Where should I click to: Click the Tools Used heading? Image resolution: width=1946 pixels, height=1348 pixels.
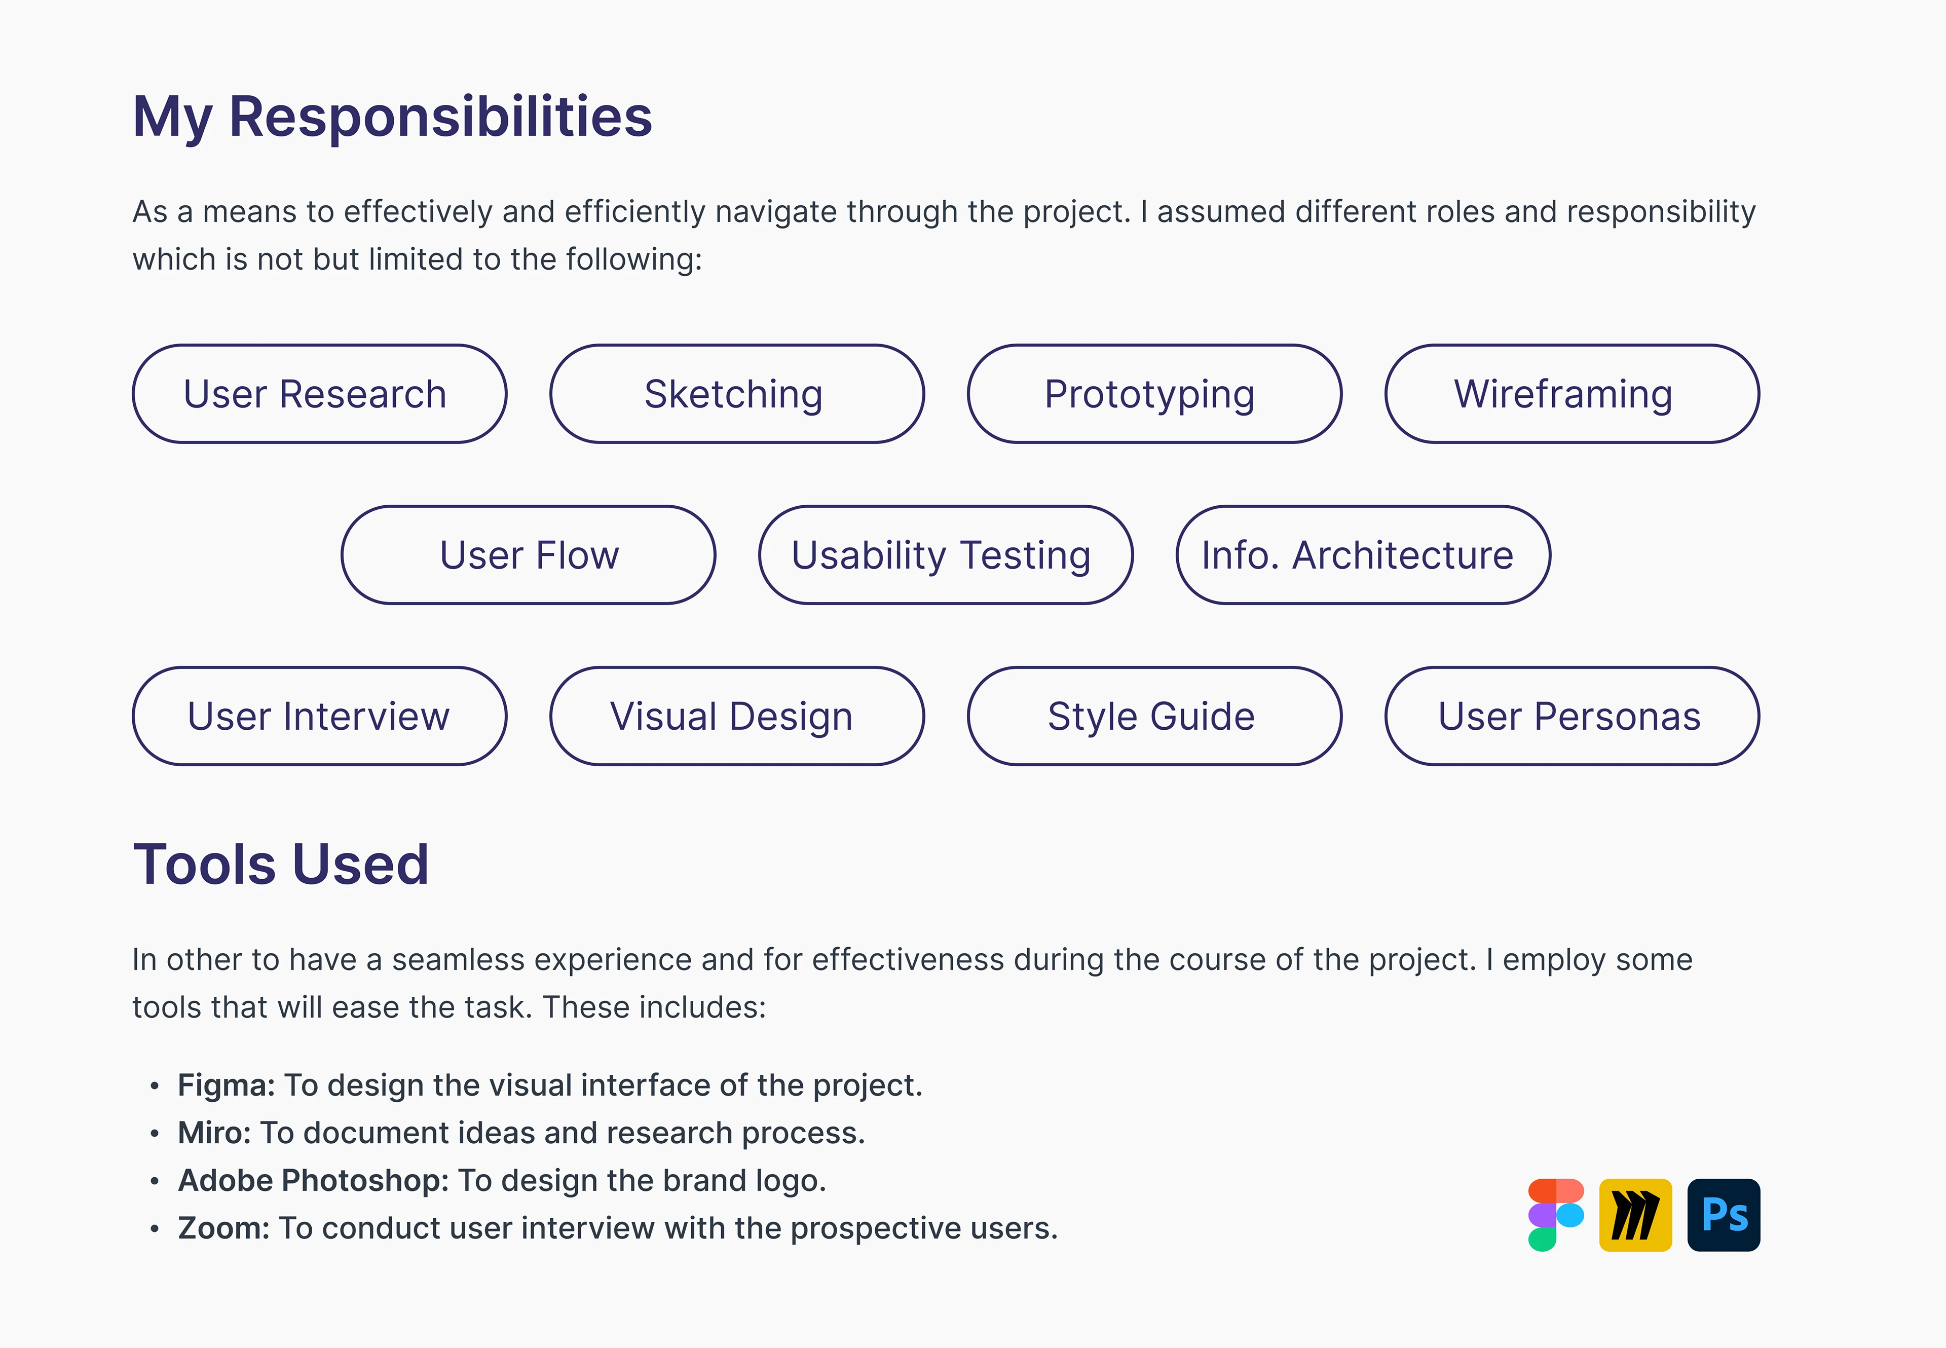click(281, 864)
